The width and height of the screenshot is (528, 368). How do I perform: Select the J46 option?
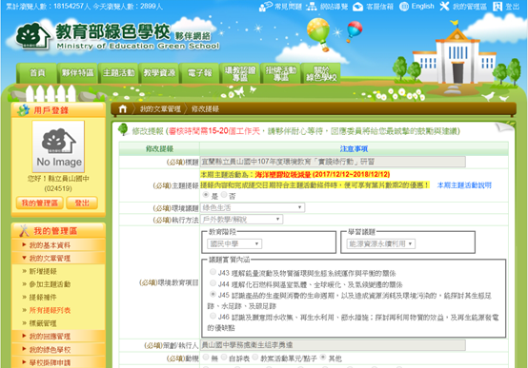click(213, 316)
